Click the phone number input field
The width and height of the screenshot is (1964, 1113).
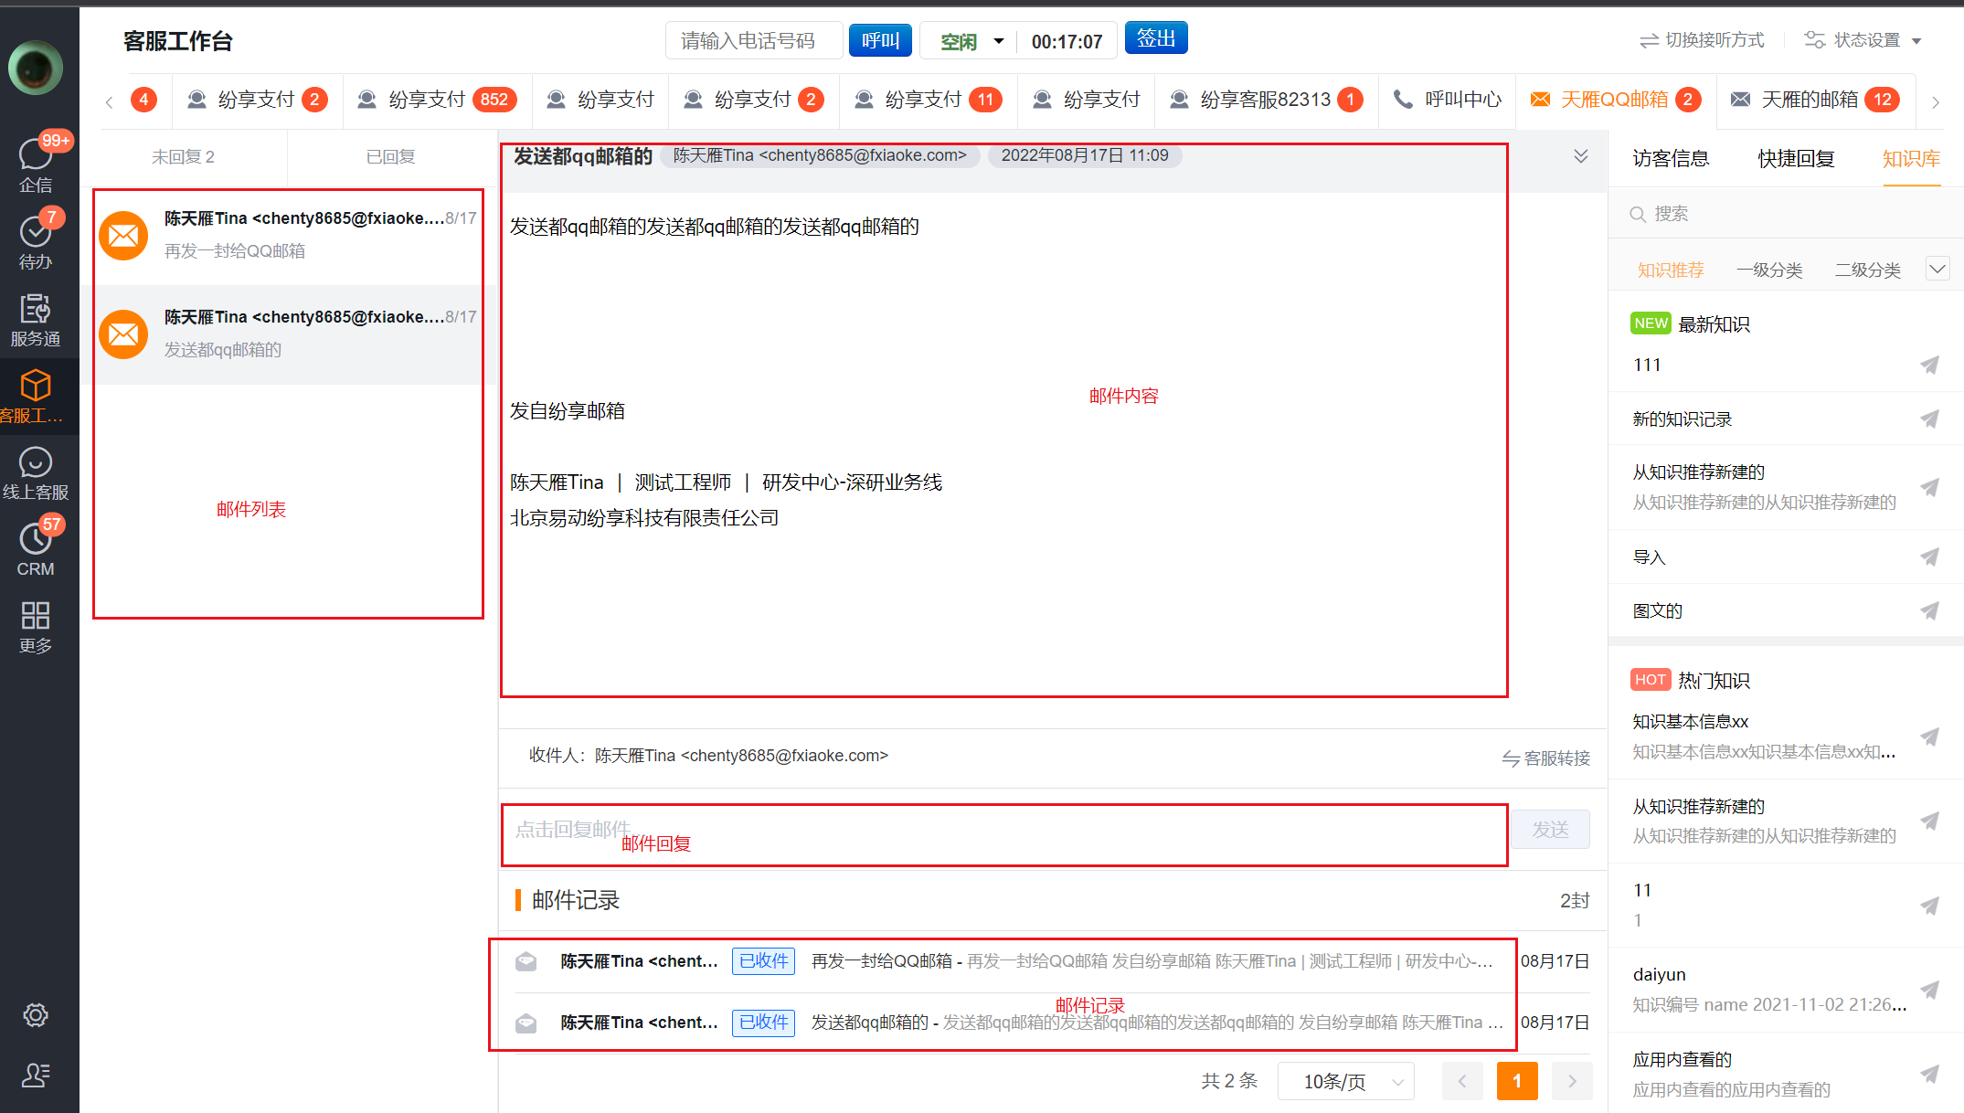click(752, 41)
